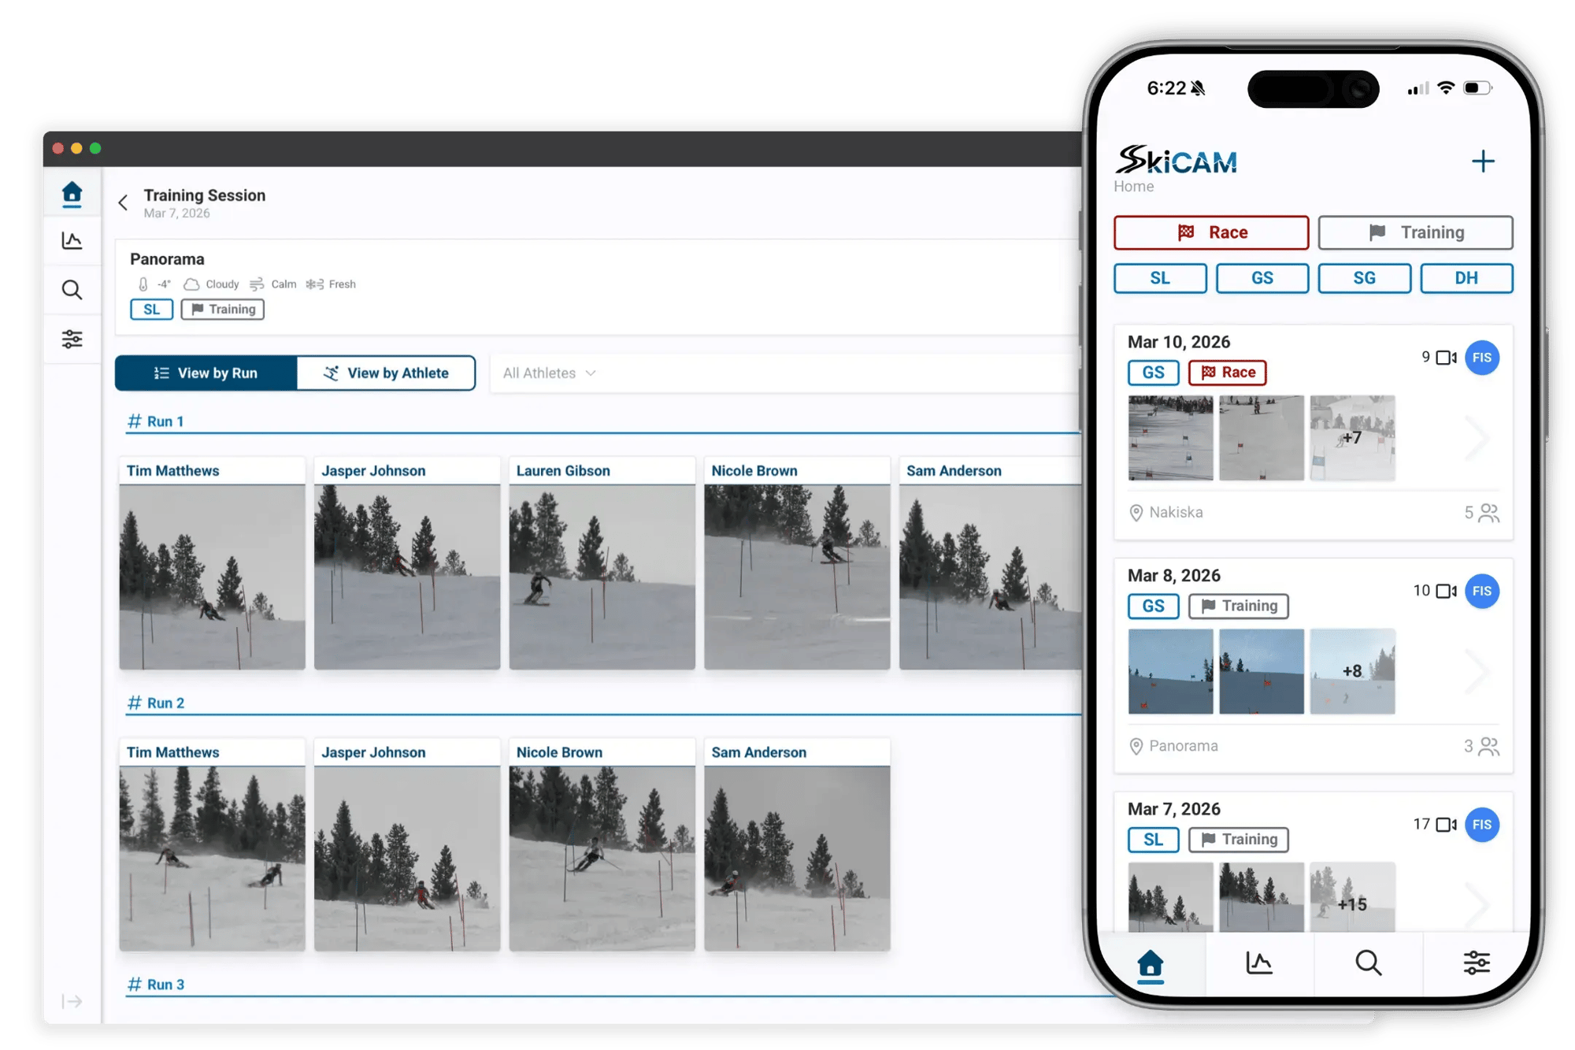1575x1050 pixels.
Task: Click the collapse sidebar arrow icon
Action: [72, 1001]
